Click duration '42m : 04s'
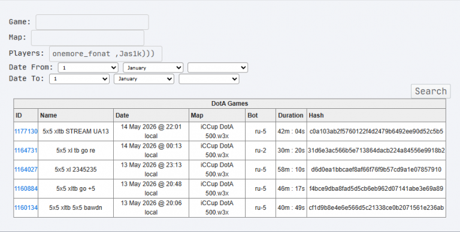 [x=291, y=131]
